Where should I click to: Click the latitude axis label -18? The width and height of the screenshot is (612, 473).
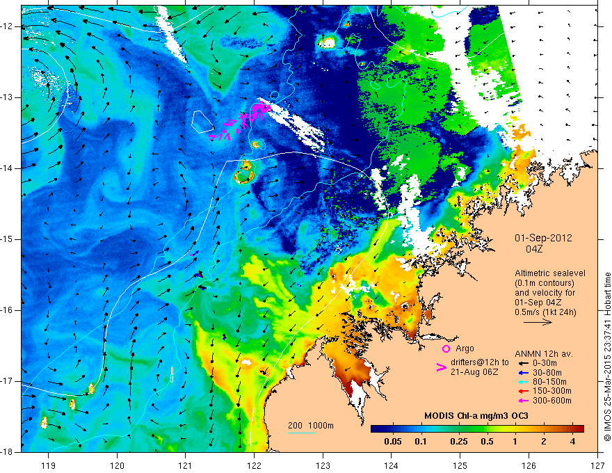[7, 452]
